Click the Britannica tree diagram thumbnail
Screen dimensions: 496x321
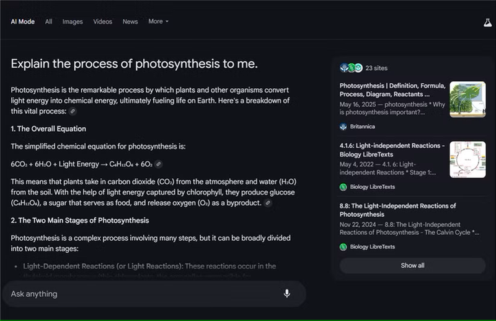[467, 99]
